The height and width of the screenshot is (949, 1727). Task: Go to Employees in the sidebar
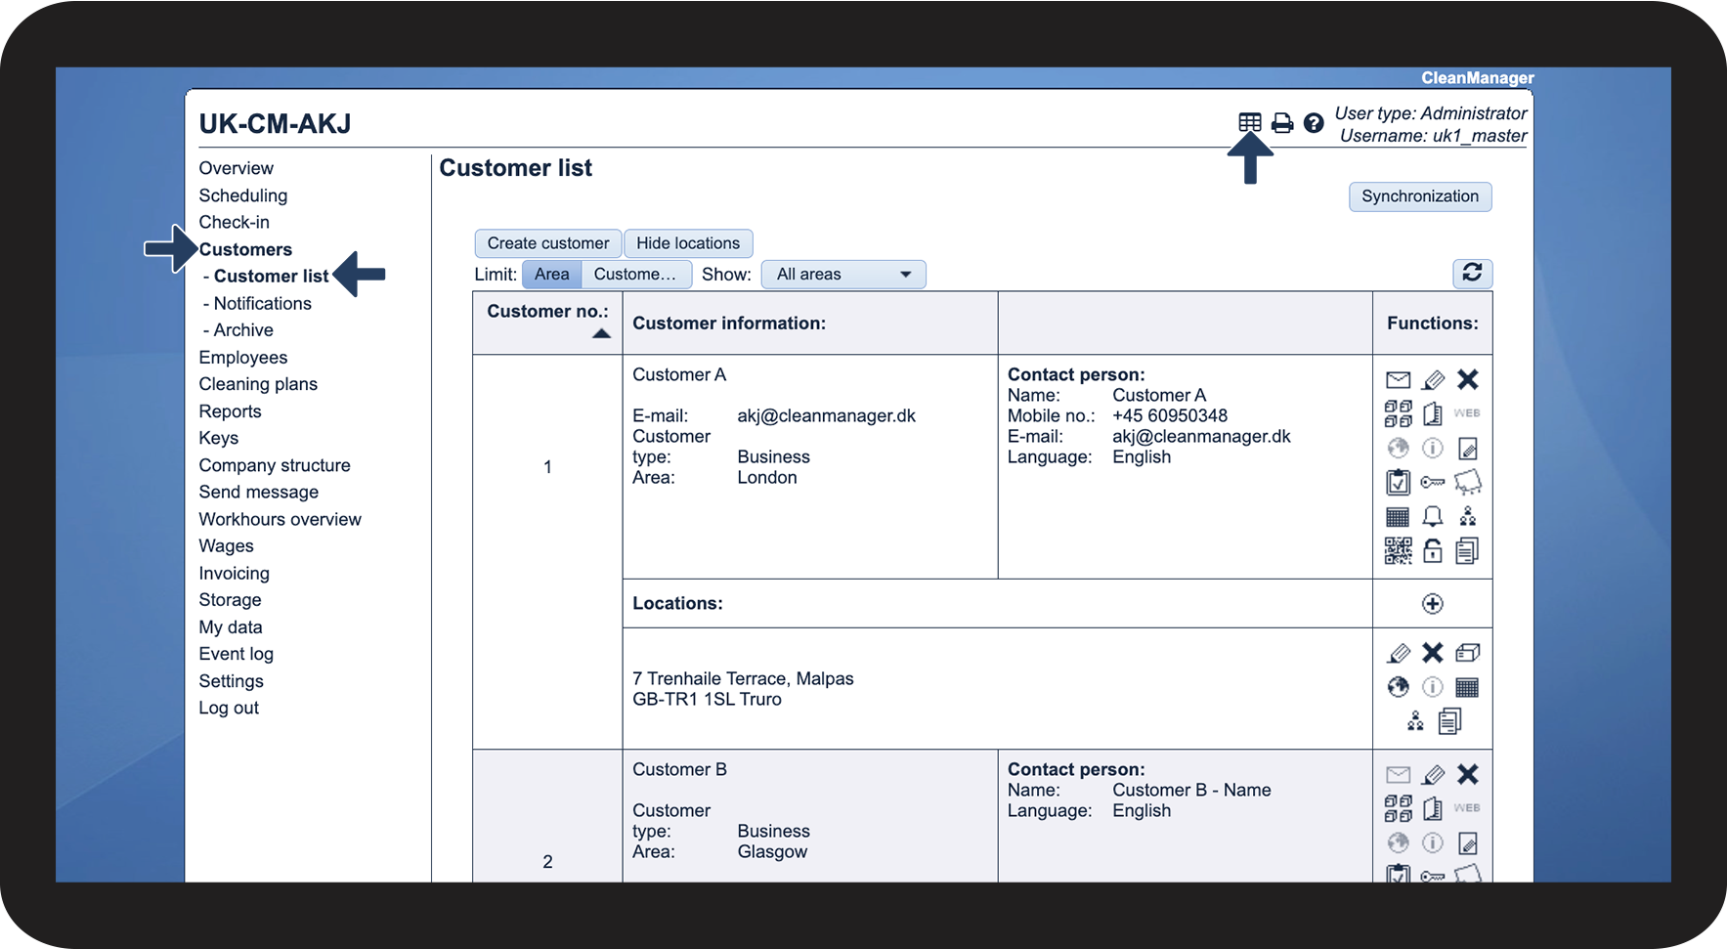point(243,358)
